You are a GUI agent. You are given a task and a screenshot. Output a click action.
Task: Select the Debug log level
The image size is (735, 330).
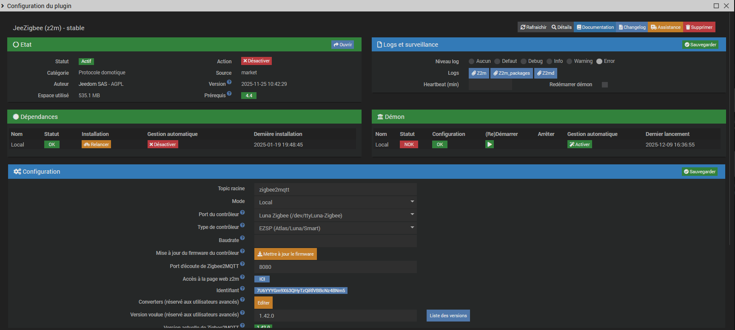(524, 62)
